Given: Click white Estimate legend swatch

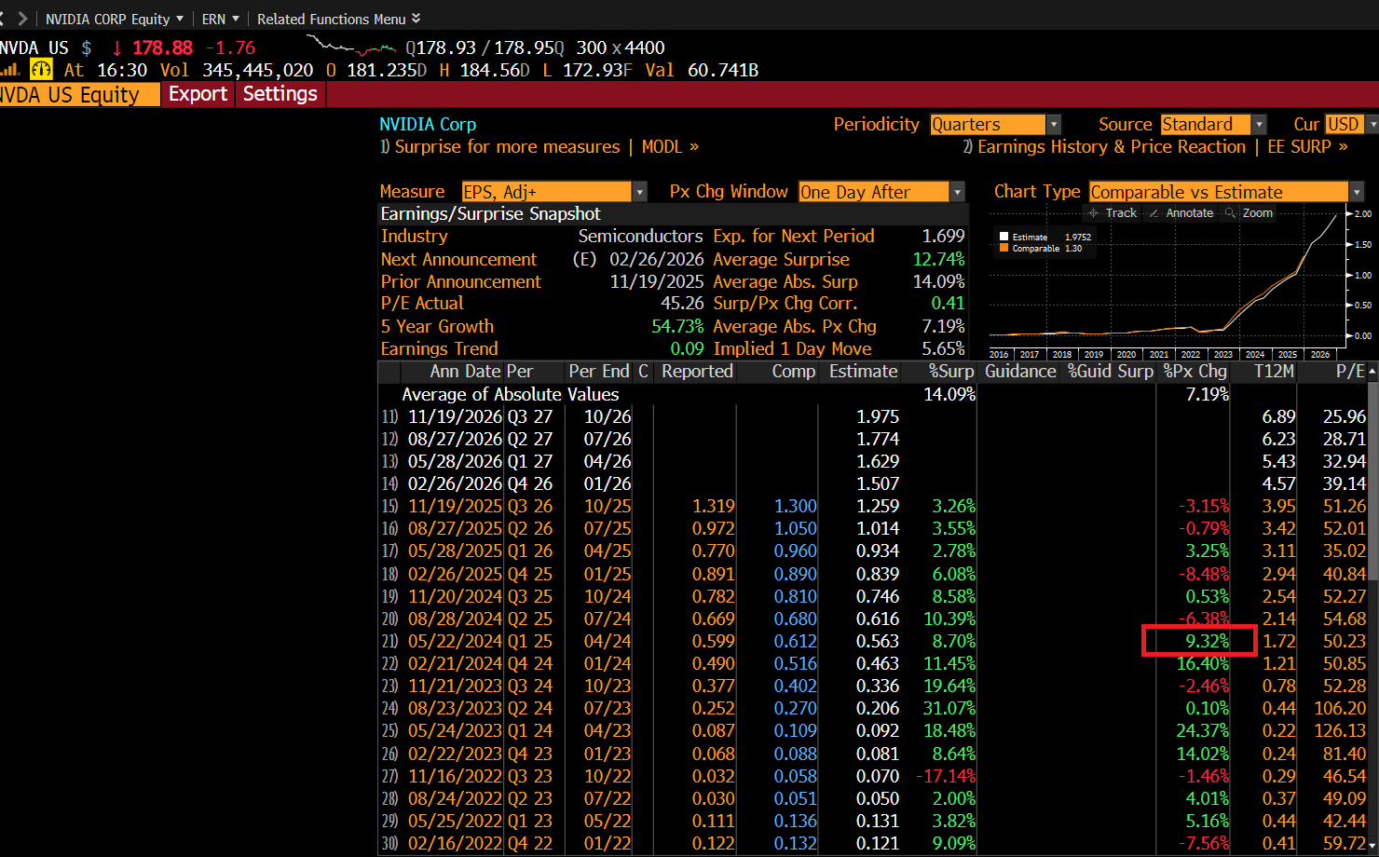Looking at the screenshot, I should click(1004, 238).
